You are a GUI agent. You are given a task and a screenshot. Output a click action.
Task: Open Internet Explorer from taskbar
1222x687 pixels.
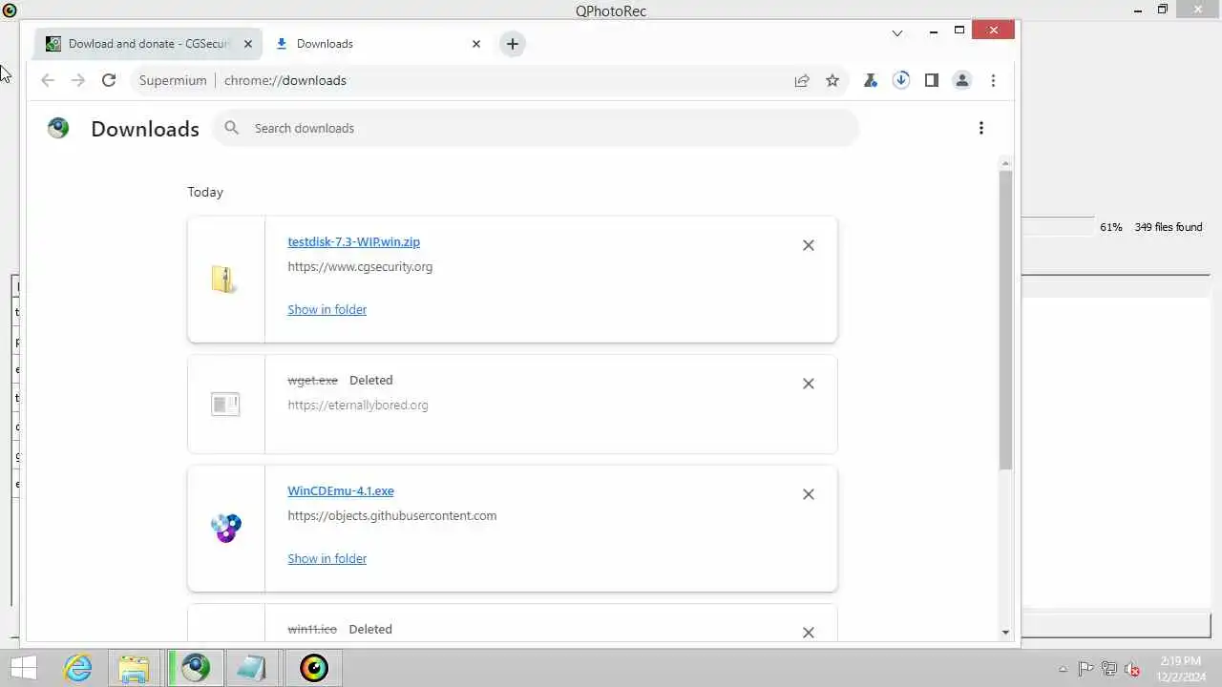(x=78, y=668)
